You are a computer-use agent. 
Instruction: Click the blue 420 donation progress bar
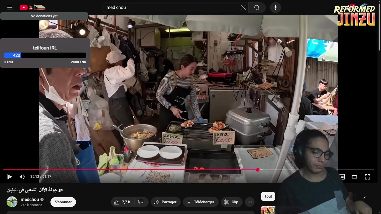tap(12, 55)
